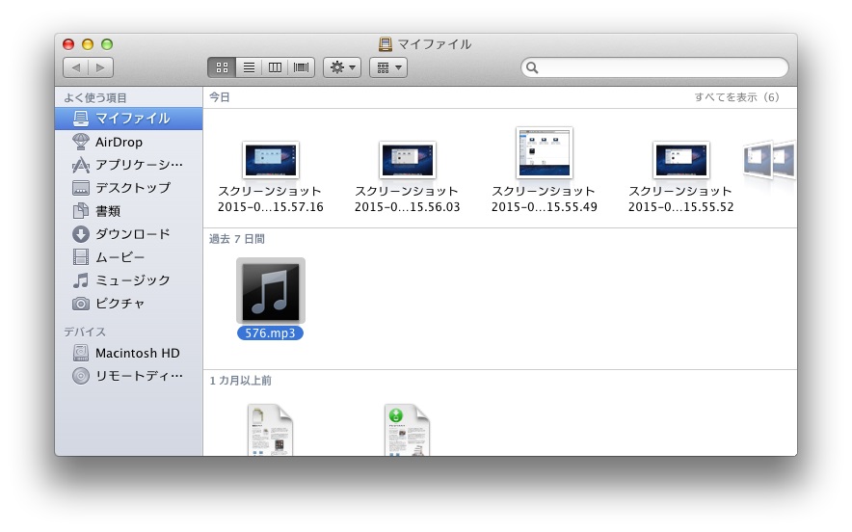Click the 576.mp3 file name label

270,333
